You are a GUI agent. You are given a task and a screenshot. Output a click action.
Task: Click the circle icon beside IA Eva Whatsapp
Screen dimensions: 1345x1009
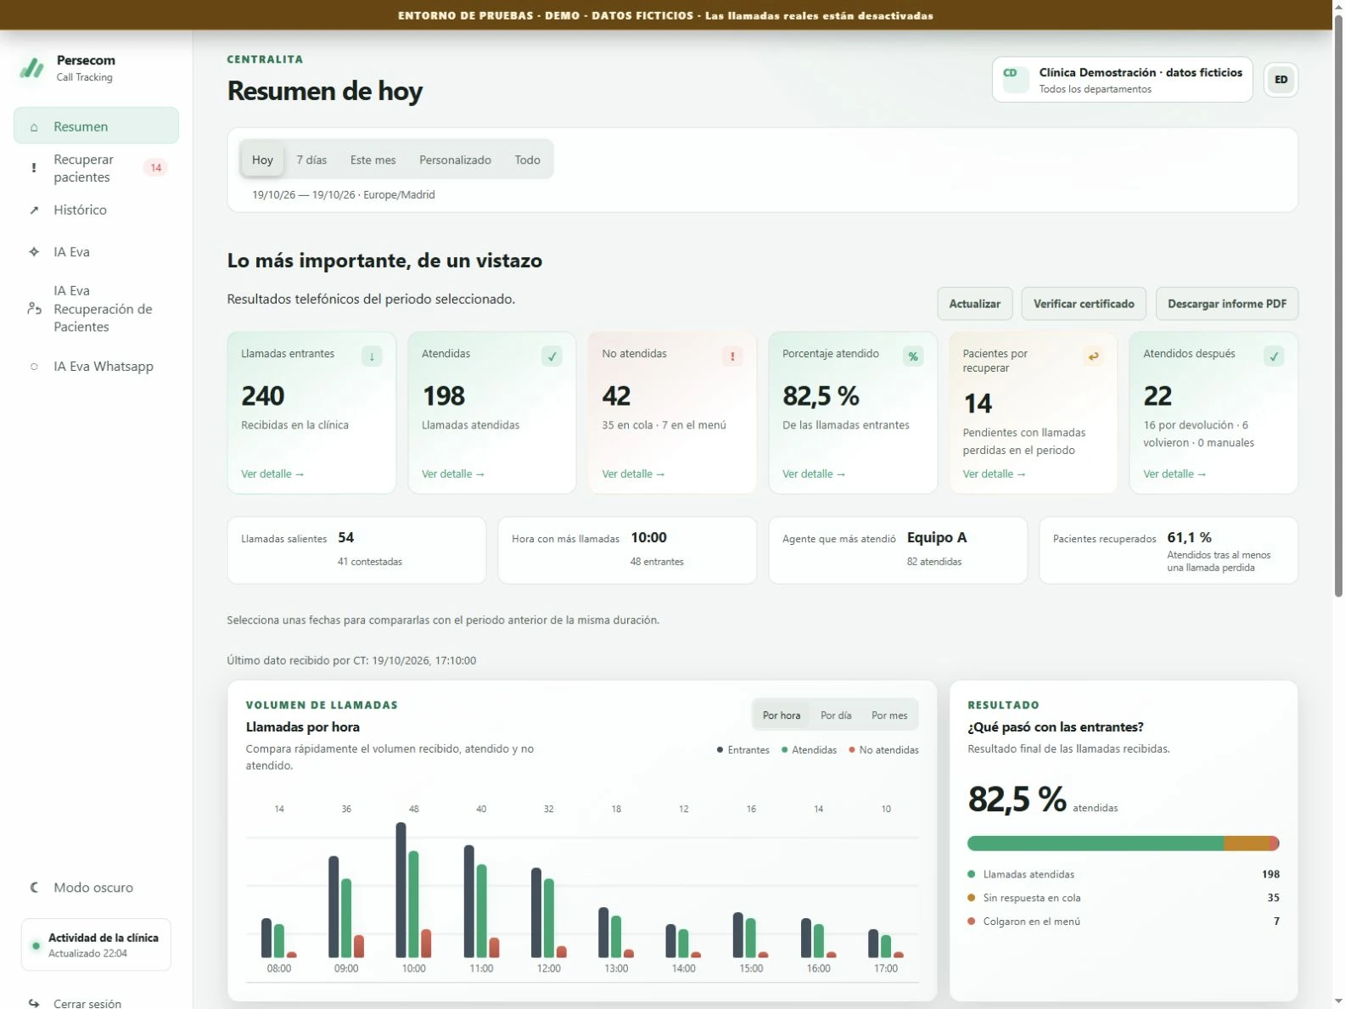[x=34, y=367]
